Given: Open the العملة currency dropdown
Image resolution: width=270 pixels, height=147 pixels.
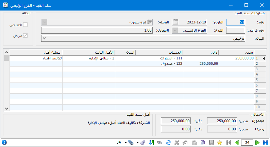Looking at the screenshot, I should point(45,22).
